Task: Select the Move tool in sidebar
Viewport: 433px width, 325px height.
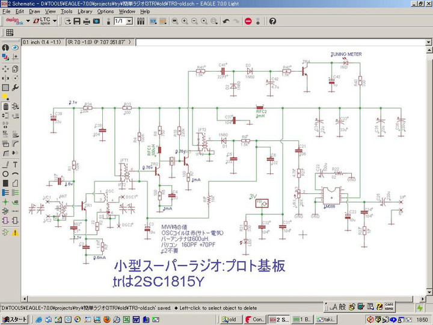Action: tap(5, 67)
